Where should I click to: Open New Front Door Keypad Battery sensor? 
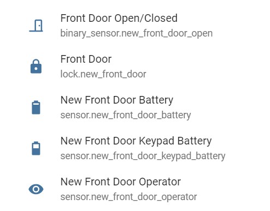point(136,141)
